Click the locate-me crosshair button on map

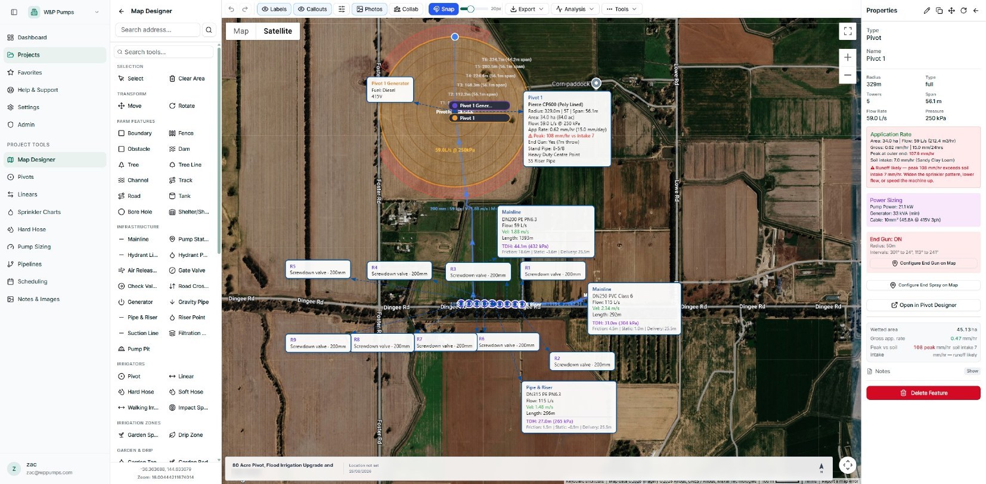[x=848, y=465]
